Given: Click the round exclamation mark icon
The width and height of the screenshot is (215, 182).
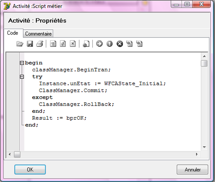Looking at the screenshot, I should (109, 44).
